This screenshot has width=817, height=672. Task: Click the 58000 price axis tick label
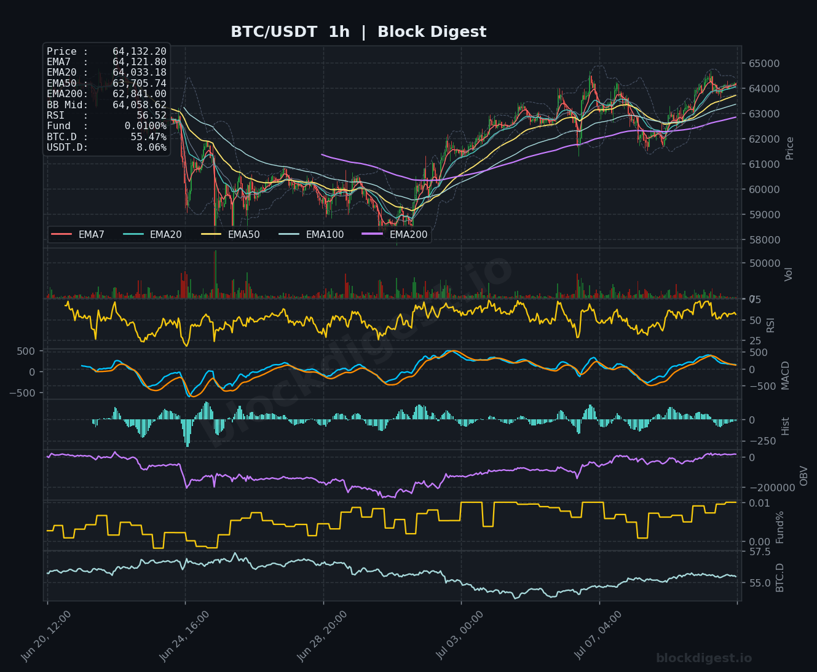click(x=764, y=240)
